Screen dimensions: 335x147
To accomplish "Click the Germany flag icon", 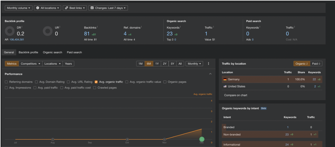I will click(x=225, y=80).
